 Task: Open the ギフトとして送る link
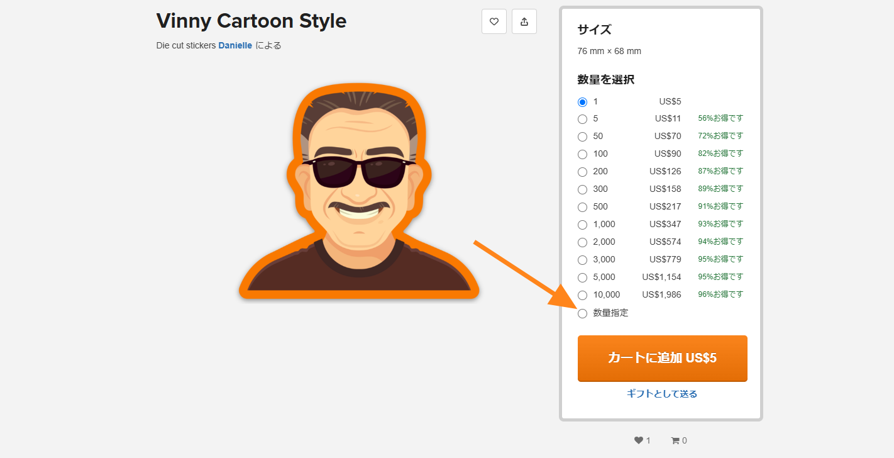pyautogui.click(x=662, y=393)
